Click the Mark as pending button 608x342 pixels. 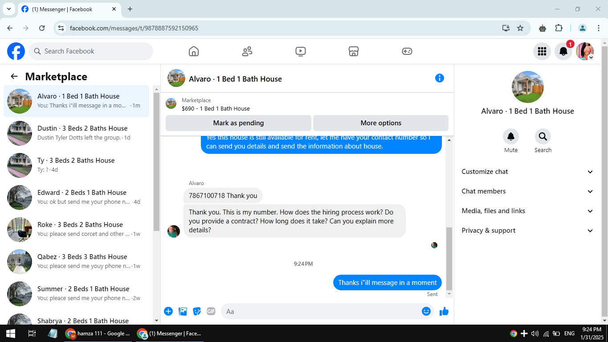click(238, 123)
